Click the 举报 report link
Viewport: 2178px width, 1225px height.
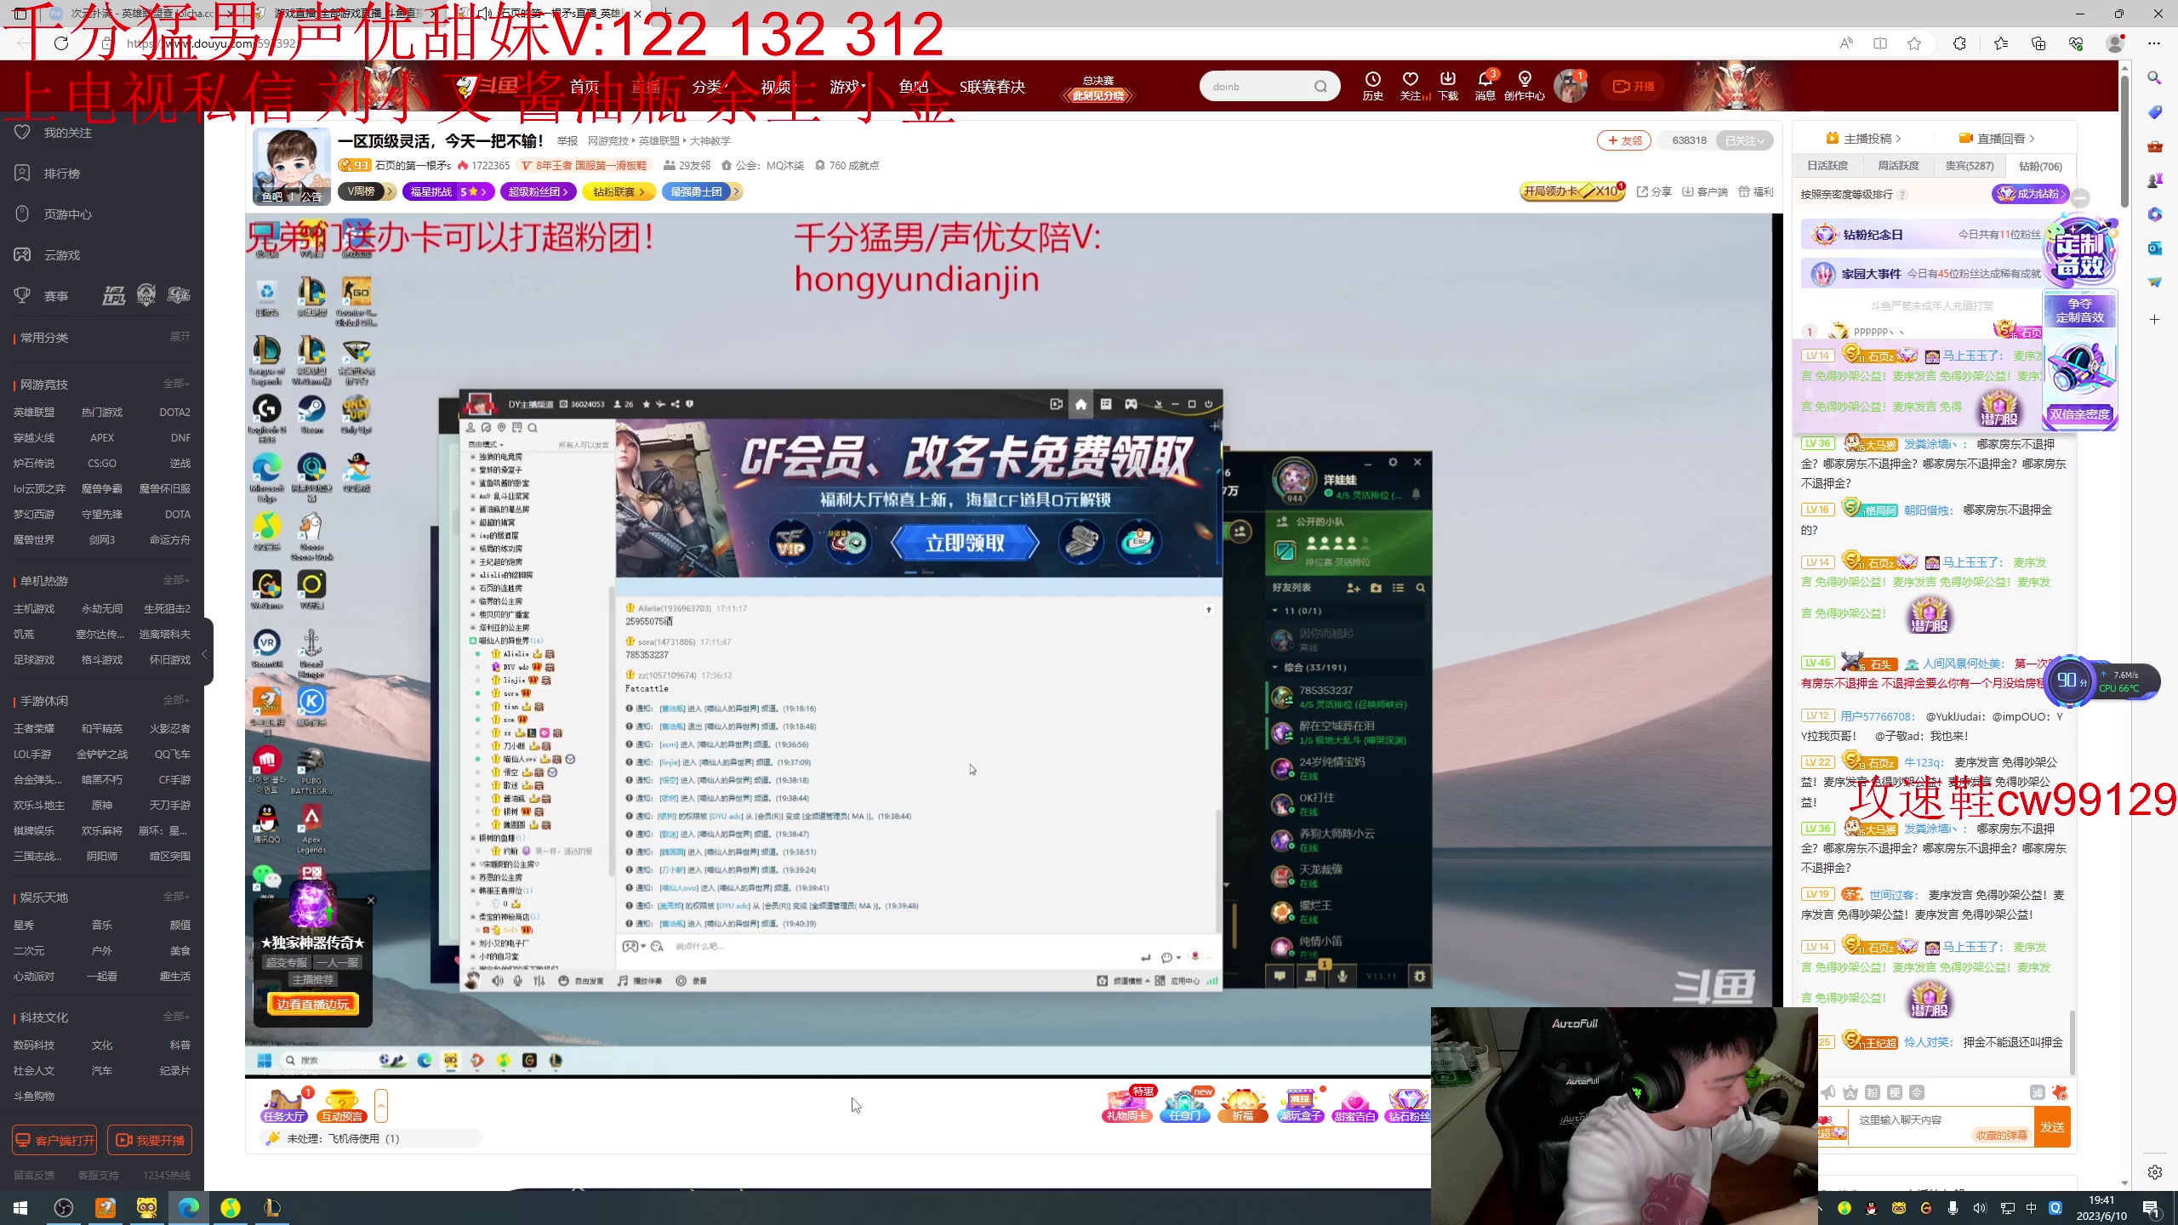567,140
